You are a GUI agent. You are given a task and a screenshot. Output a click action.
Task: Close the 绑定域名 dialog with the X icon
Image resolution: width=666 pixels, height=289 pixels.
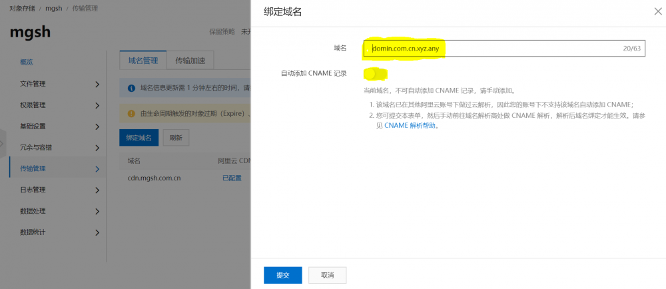(x=658, y=12)
